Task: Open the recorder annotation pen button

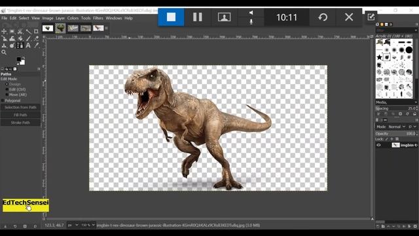Action: (x=371, y=17)
